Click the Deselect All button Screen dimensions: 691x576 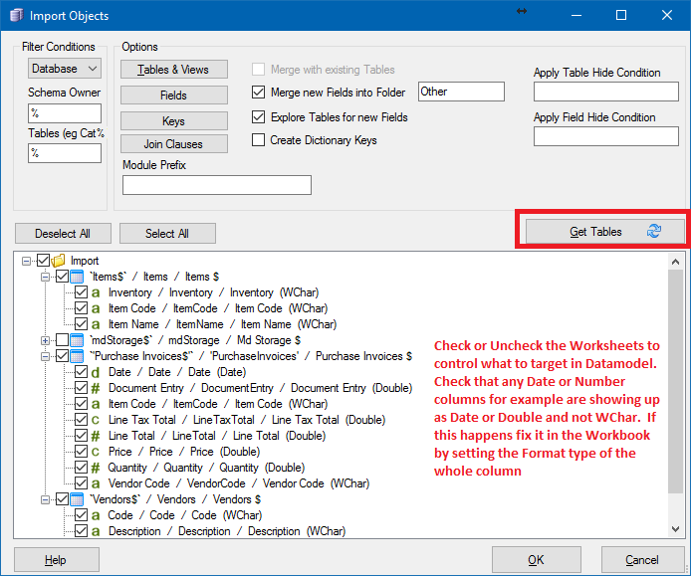[63, 234]
